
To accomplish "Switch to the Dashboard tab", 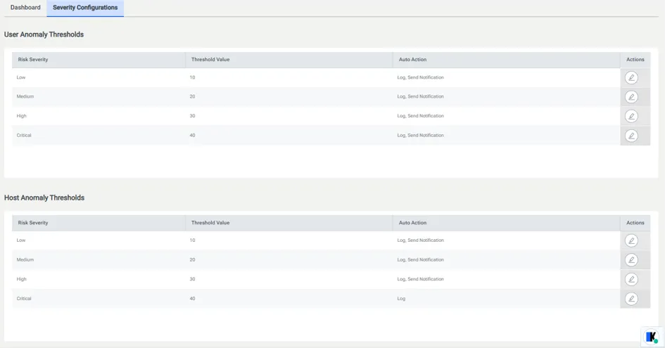I will pos(25,8).
